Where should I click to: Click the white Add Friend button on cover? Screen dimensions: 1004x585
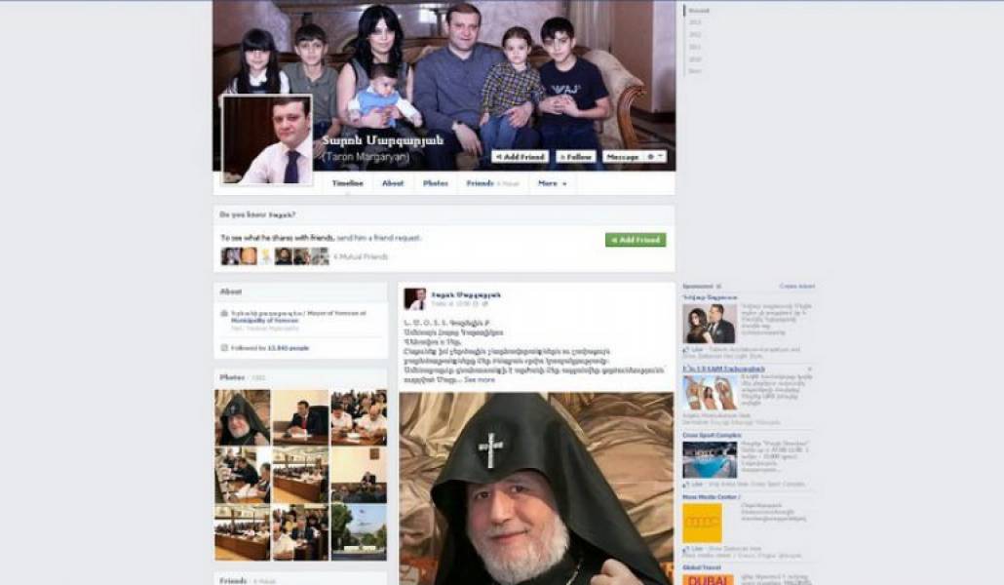coord(520,156)
